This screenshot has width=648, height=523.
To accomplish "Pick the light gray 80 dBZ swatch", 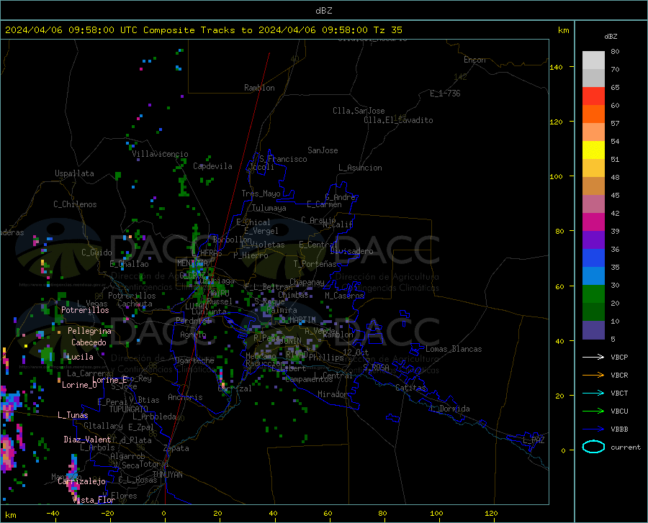I will pyautogui.click(x=593, y=60).
